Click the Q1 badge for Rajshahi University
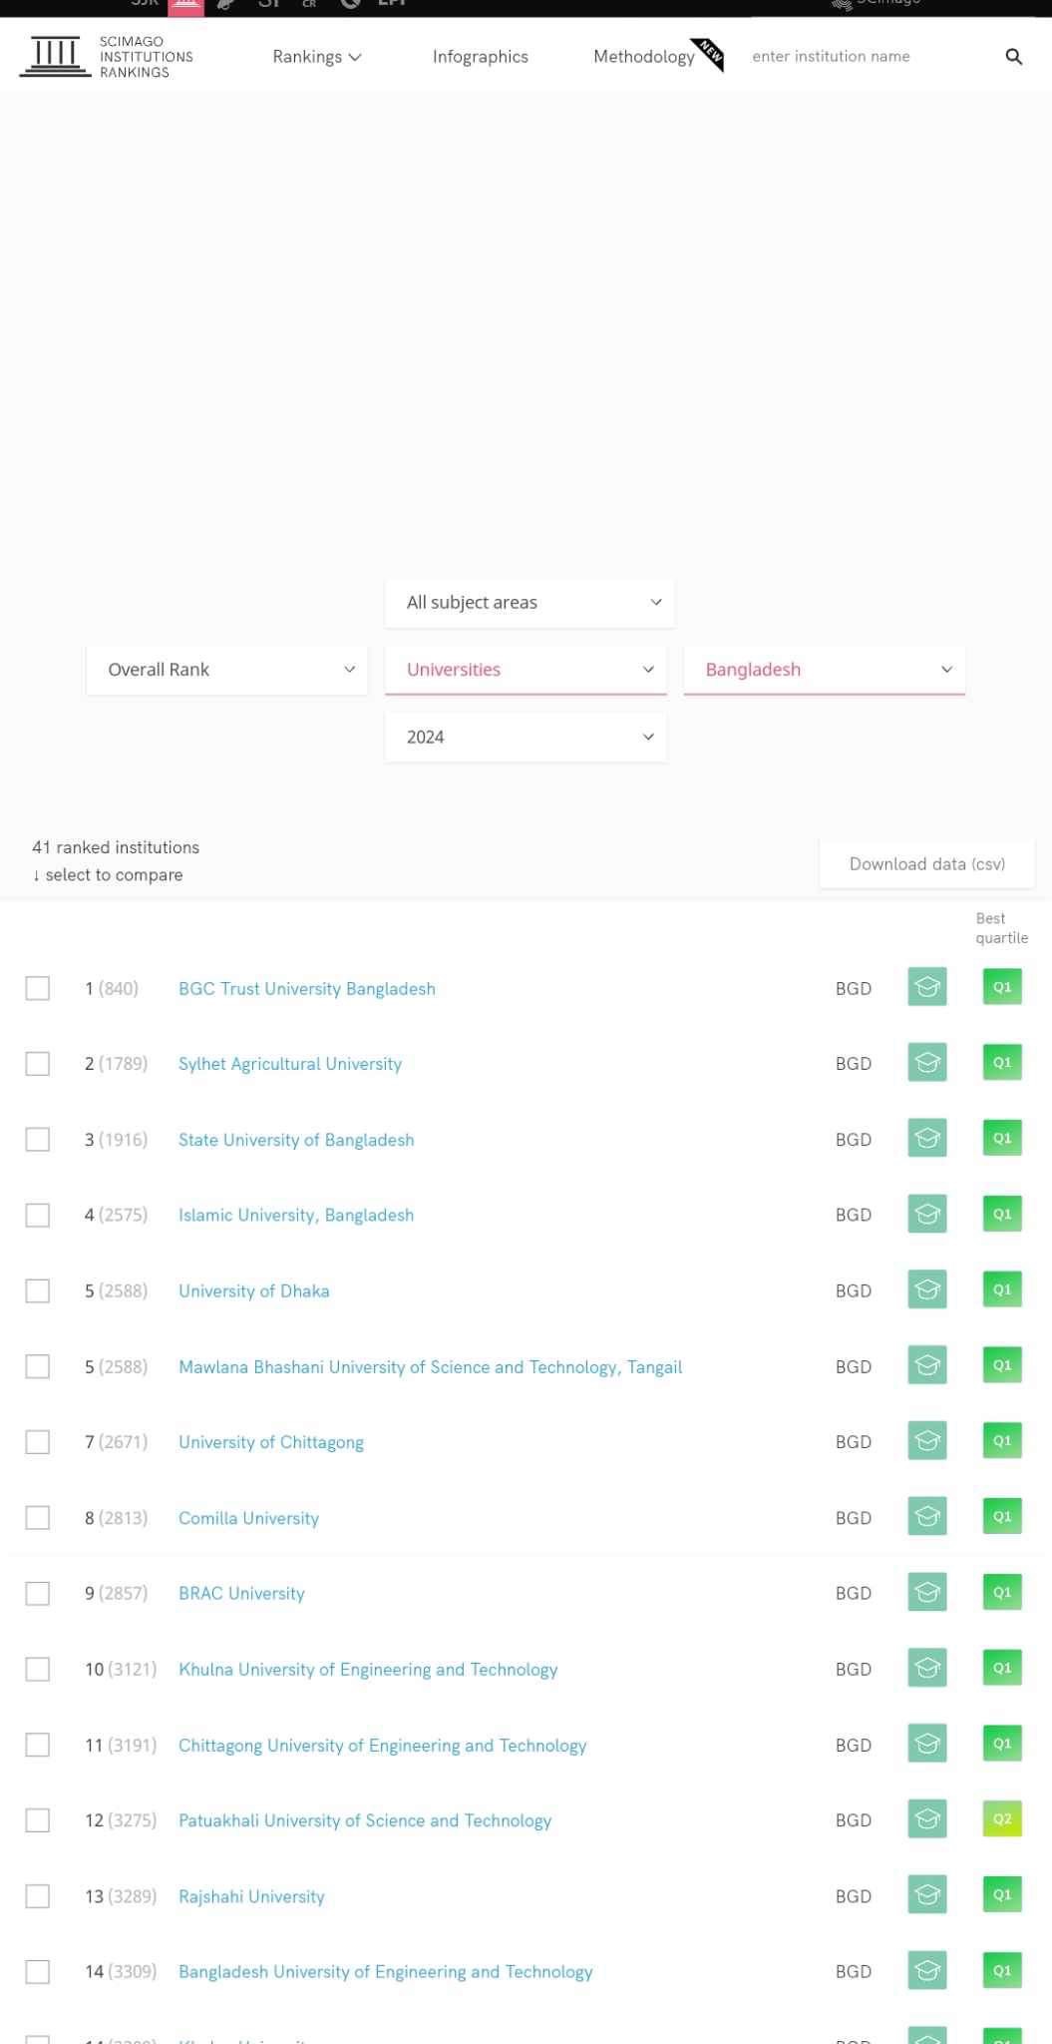Screen dimensions: 1052x2044 [x=1002, y=1895]
